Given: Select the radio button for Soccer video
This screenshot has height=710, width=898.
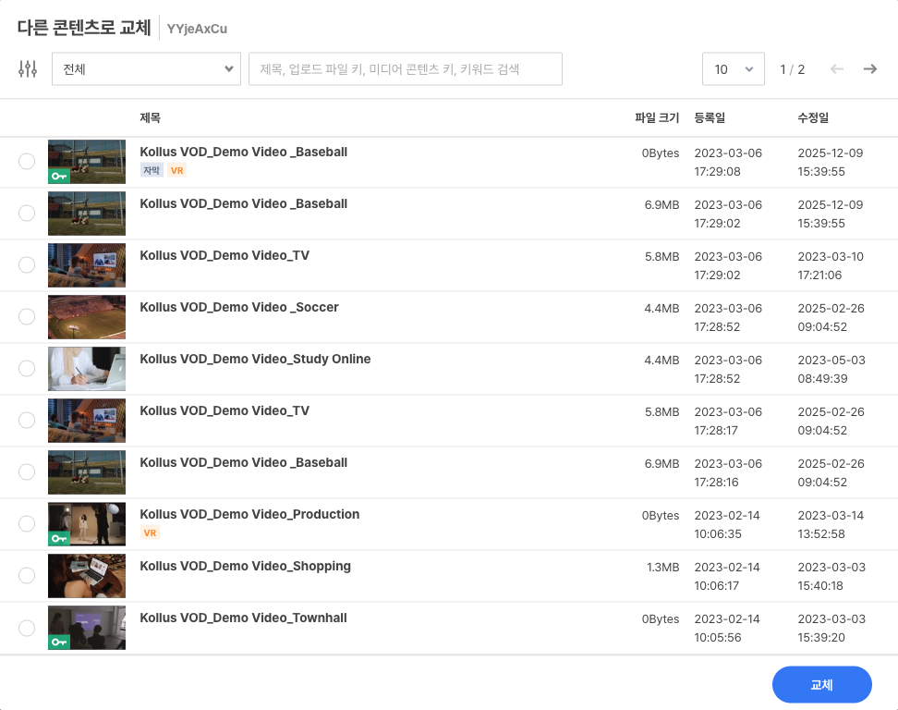Looking at the screenshot, I should 27,316.
